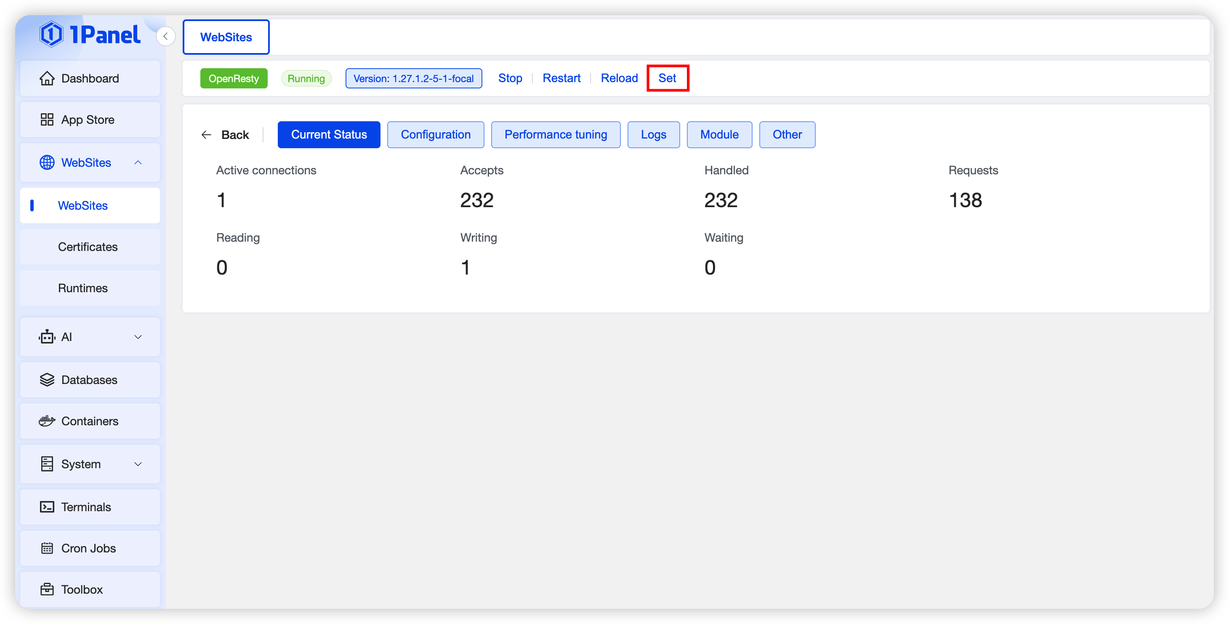Screen dimensions: 1229x624
Task: Click the Databases stack icon
Action: tap(47, 380)
